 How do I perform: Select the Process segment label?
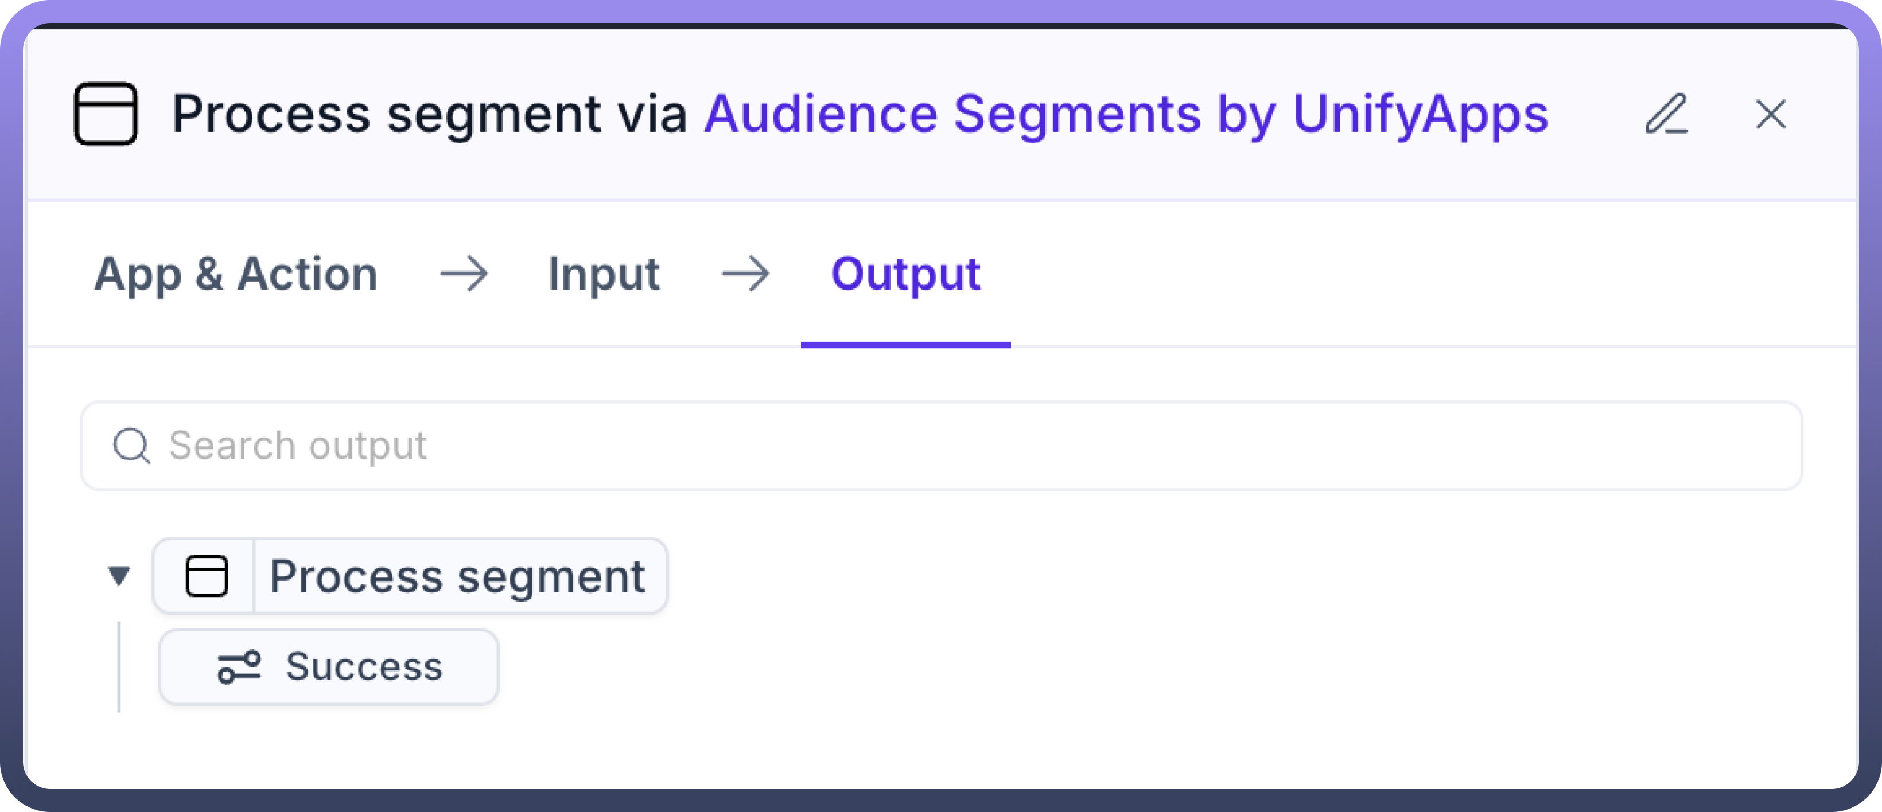click(x=457, y=576)
